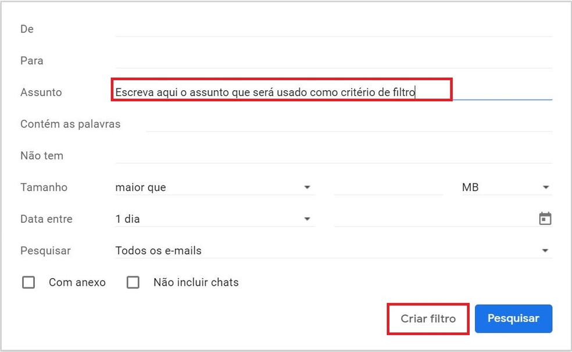The image size is (572, 352).
Task: Focus the De sender input field
Action: point(333,29)
